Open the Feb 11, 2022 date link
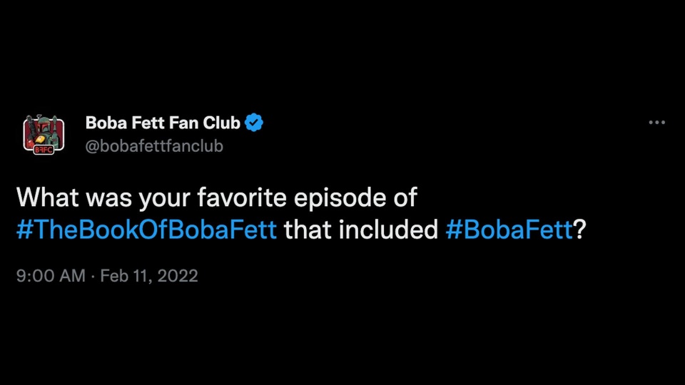The width and height of the screenshot is (685, 385). click(x=149, y=276)
